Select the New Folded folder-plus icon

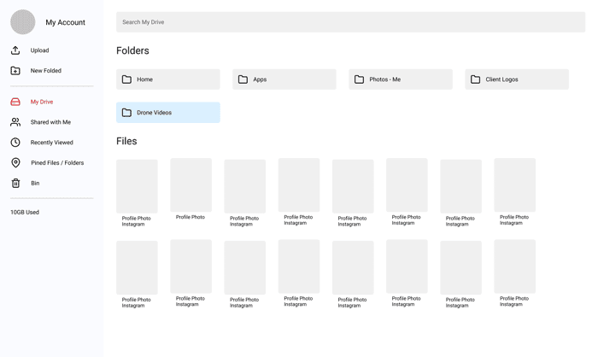pos(15,71)
